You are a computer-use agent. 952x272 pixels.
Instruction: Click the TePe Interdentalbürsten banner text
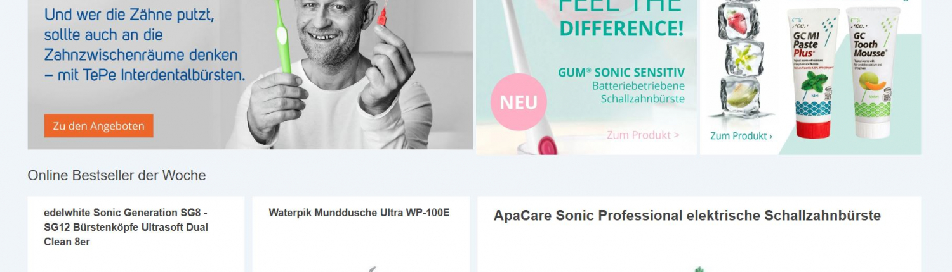pos(144,44)
